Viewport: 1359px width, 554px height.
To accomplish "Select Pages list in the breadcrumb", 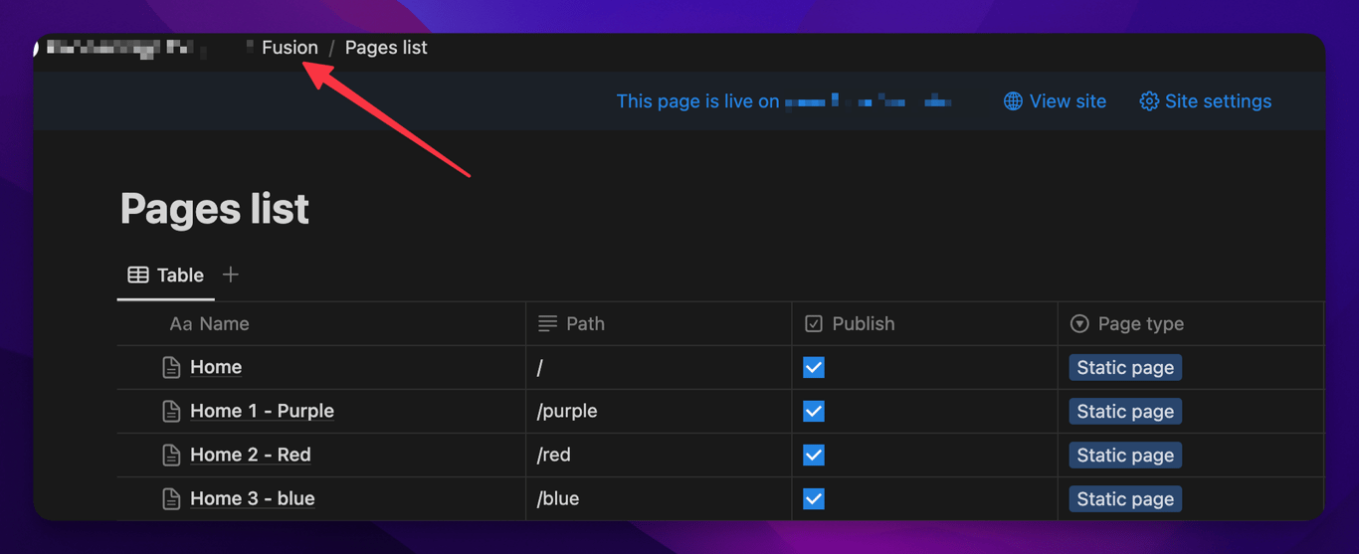I will coord(386,48).
